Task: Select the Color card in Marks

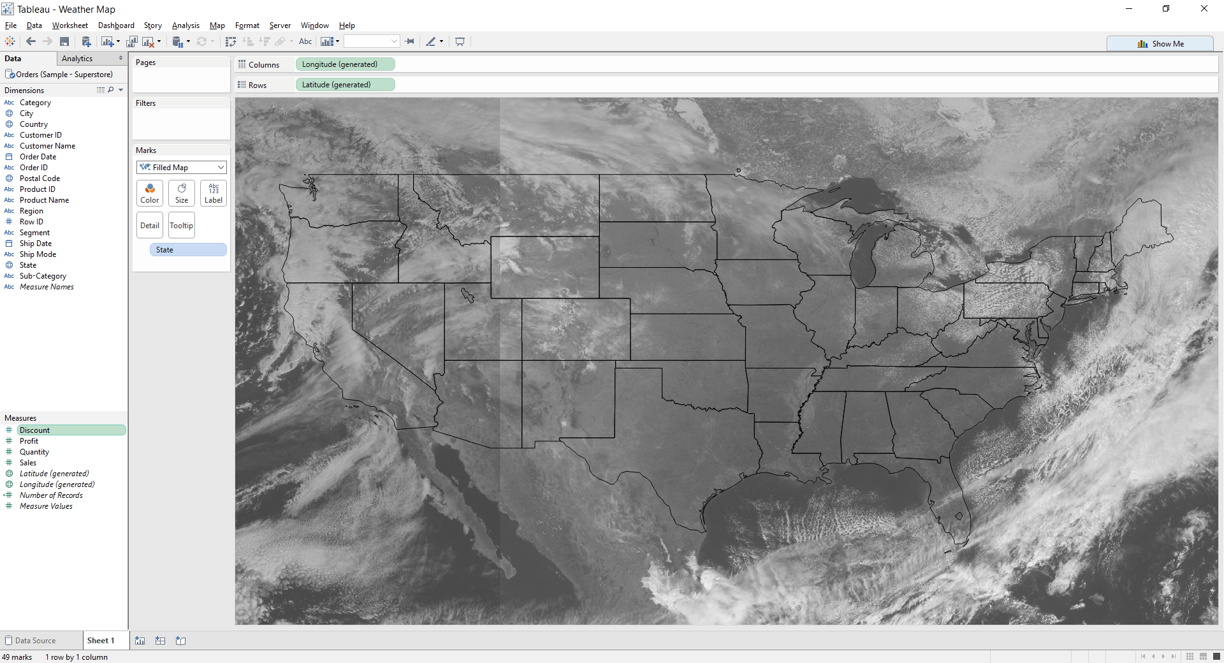Action: point(149,193)
